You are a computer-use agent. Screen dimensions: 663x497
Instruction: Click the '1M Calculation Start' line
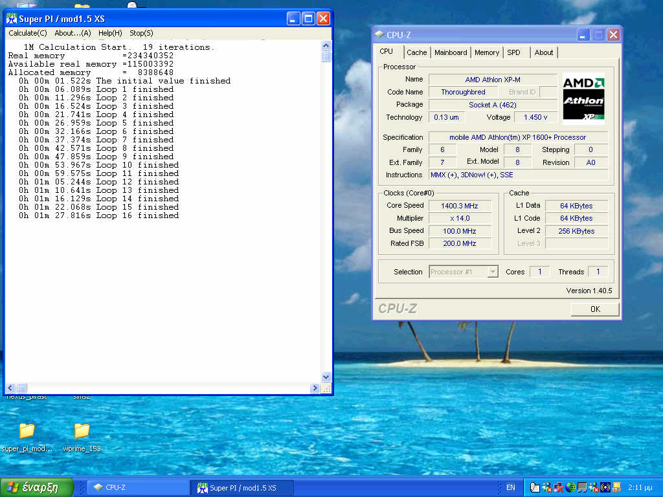click(x=118, y=47)
